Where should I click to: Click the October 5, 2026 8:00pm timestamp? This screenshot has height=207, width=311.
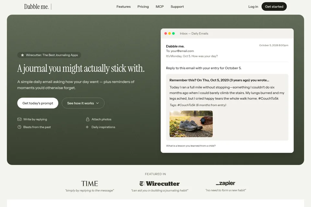pos(274,45)
